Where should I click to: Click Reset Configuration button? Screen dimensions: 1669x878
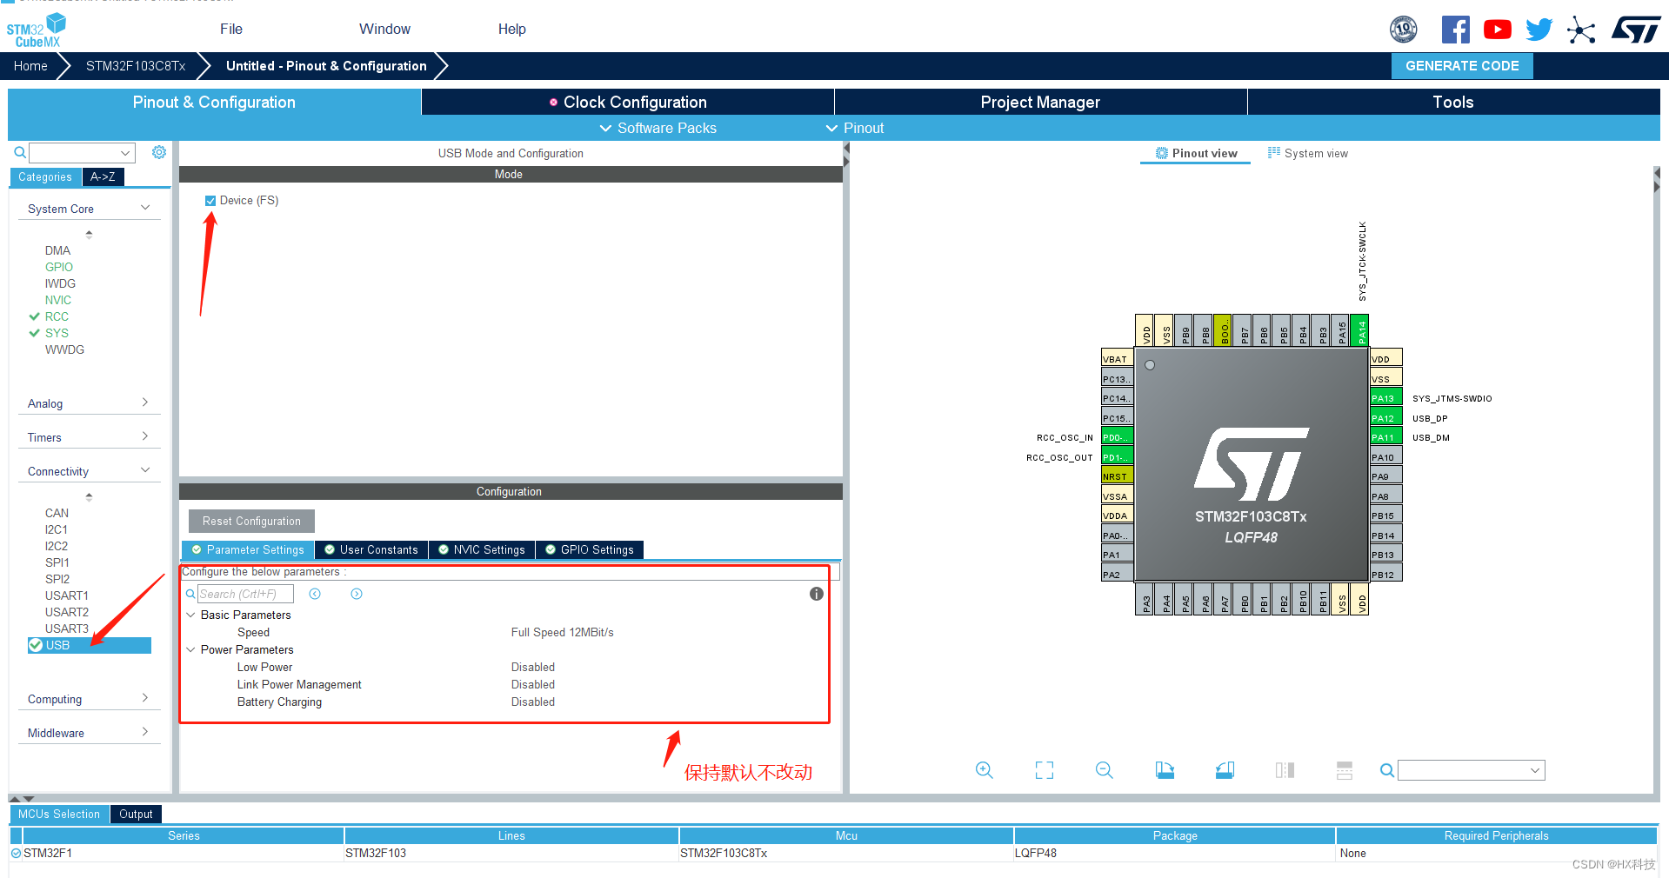tap(251, 521)
